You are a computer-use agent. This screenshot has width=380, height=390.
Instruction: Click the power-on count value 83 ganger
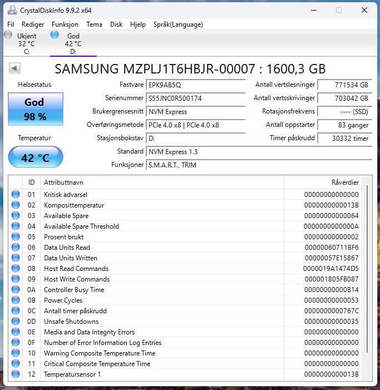345,125
